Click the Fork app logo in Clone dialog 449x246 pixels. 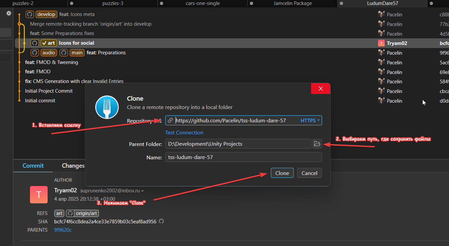pyautogui.click(x=107, y=107)
